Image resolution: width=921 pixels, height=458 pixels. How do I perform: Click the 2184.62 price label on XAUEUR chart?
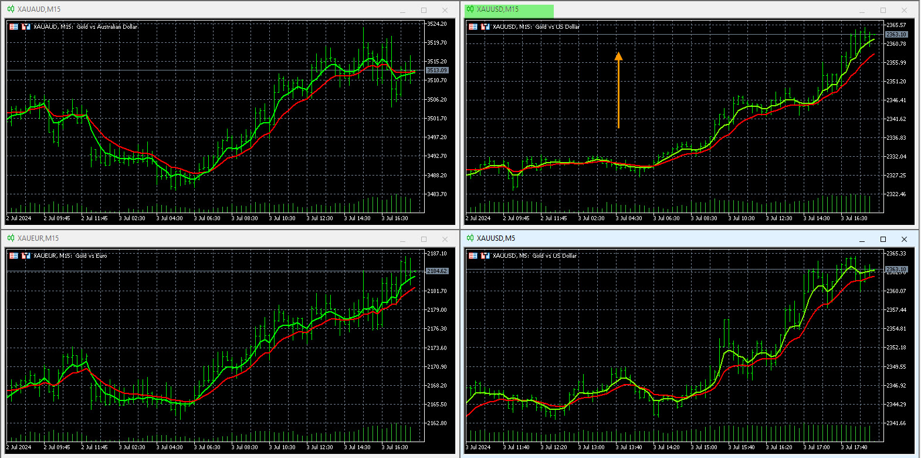(x=437, y=271)
